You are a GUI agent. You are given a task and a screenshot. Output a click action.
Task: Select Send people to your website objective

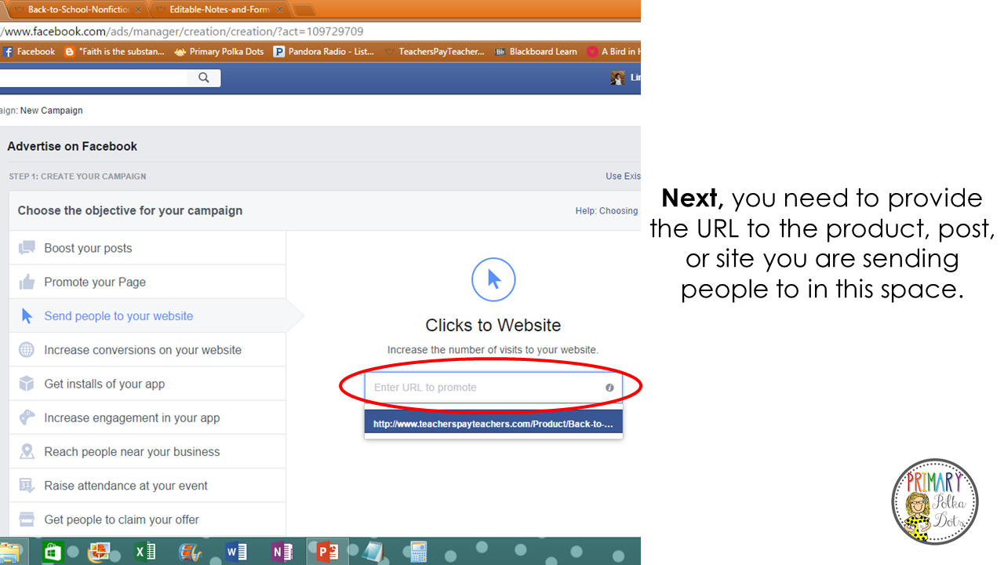[147, 315]
